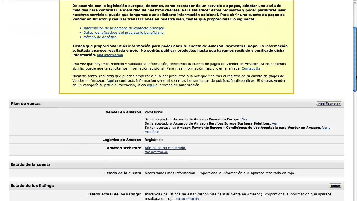Click 'Registrado' value for Logística de Amazon
The image size is (357, 201).
tap(154, 140)
